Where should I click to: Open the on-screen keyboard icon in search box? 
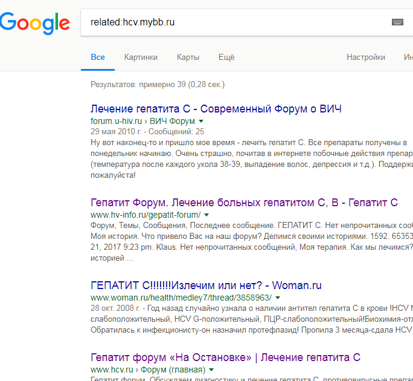397,22
